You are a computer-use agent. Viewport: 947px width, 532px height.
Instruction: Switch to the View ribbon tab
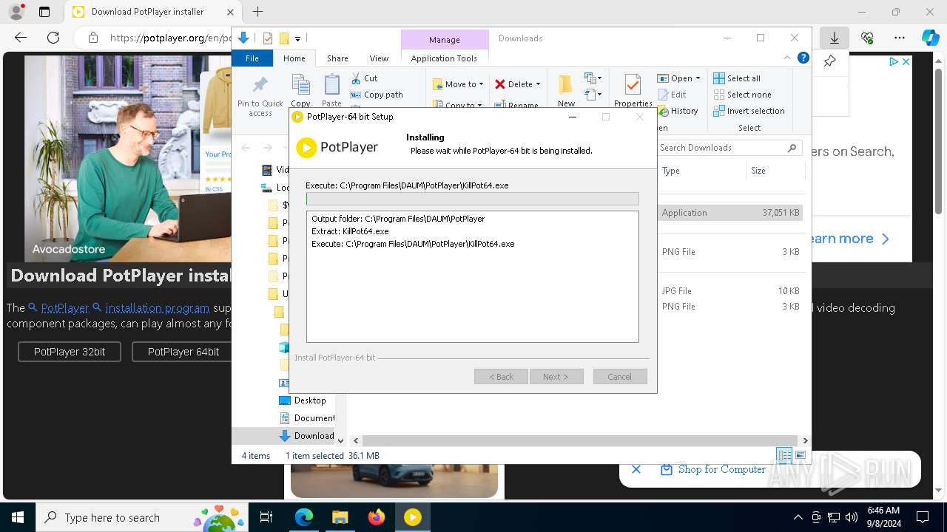(x=379, y=58)
